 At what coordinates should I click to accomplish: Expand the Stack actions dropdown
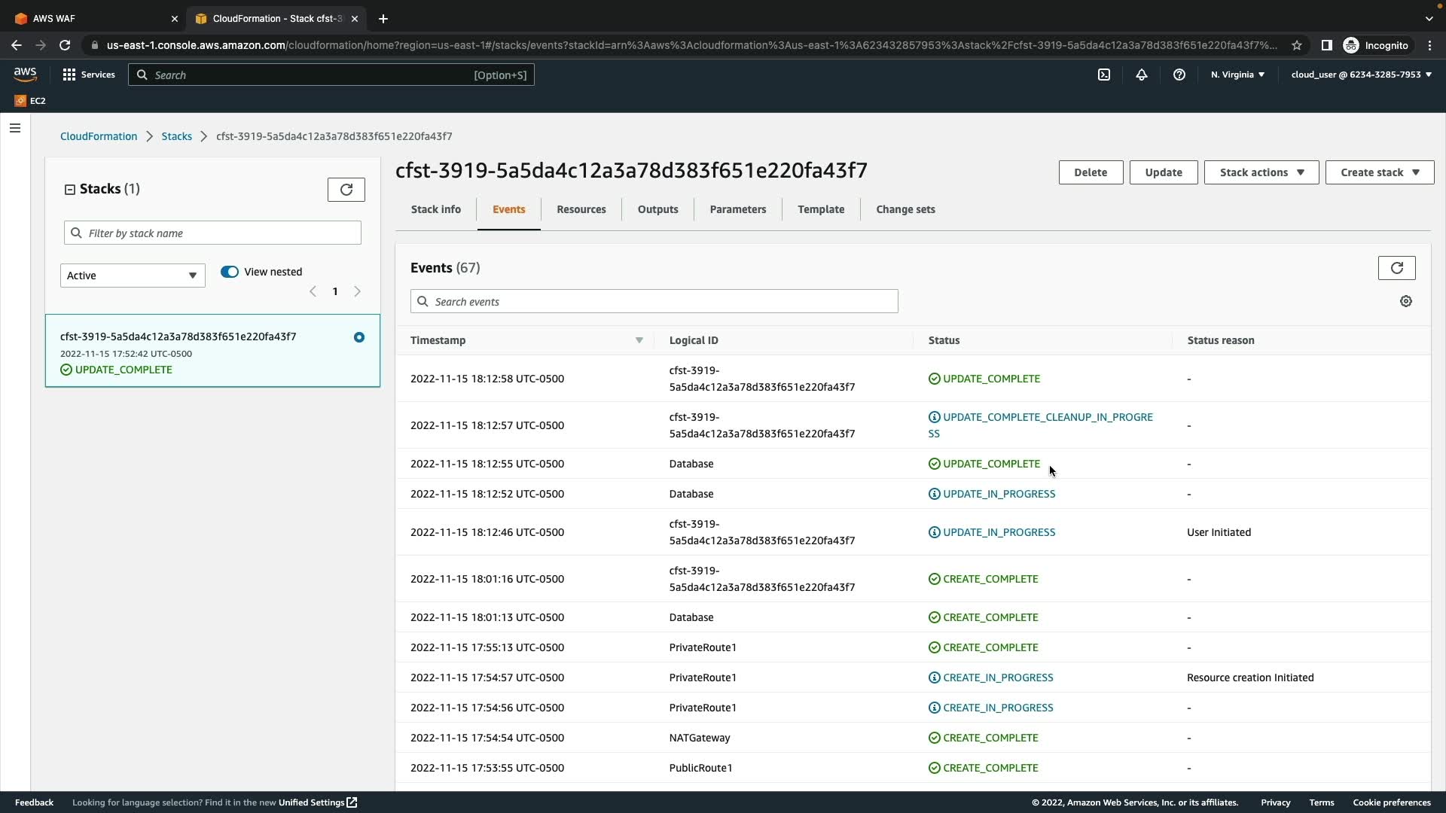click(x=1261, y=172)
